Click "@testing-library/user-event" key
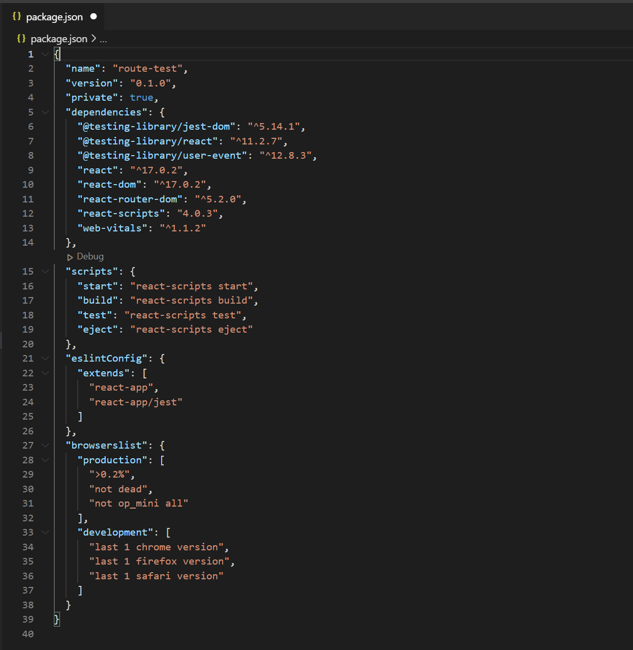The height and width of the screenshot is (650, 633). [x=162, y=156]
